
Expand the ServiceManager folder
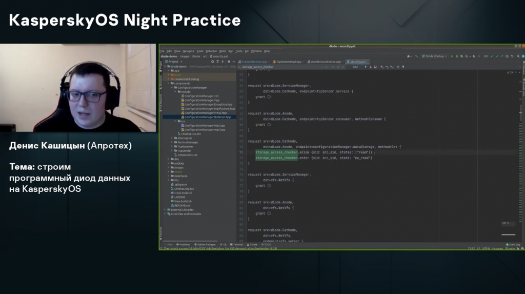(172, 142)
